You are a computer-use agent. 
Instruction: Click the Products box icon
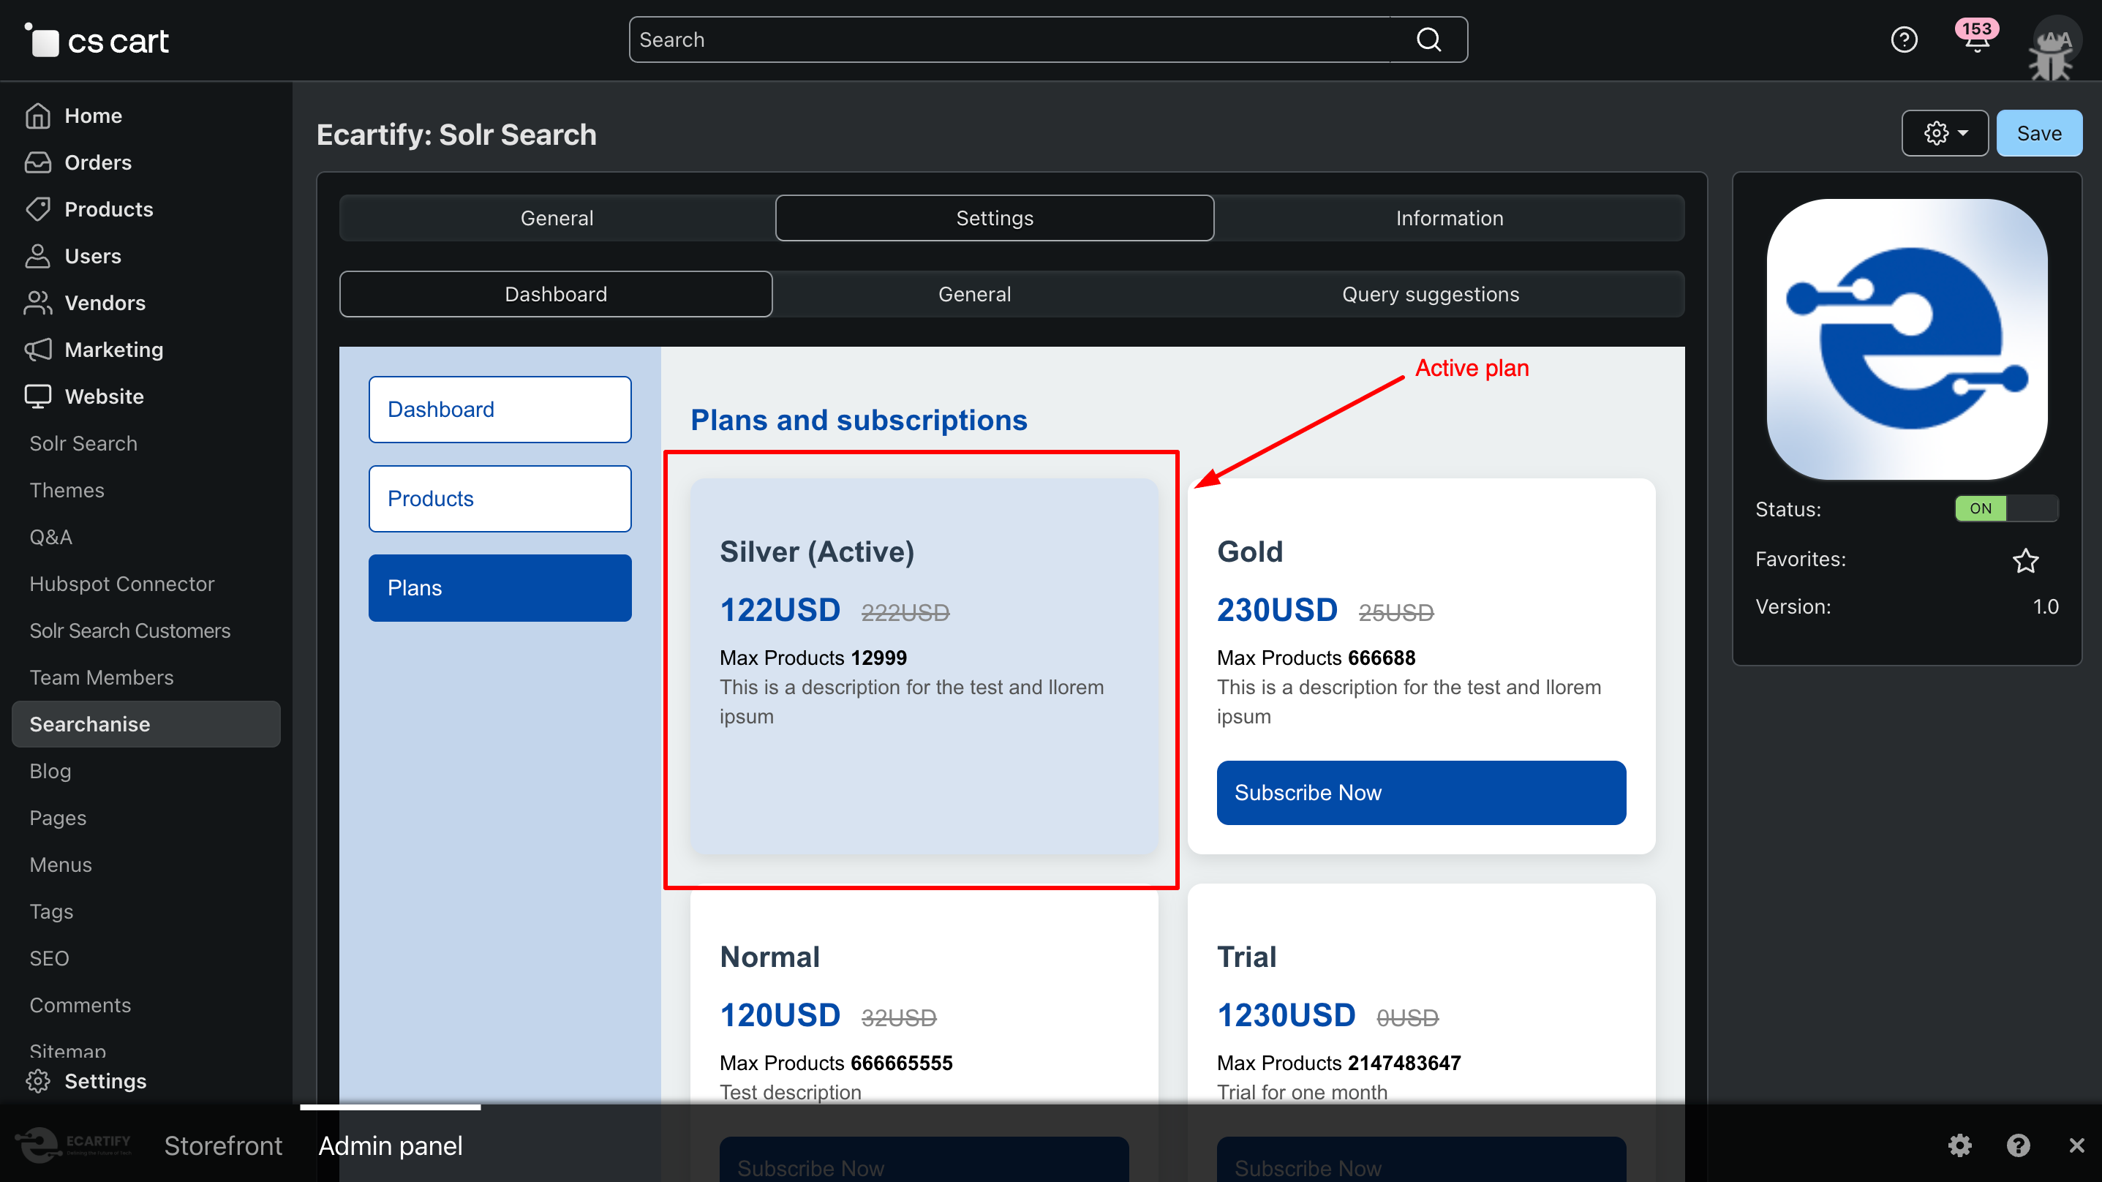coord(38,209)
